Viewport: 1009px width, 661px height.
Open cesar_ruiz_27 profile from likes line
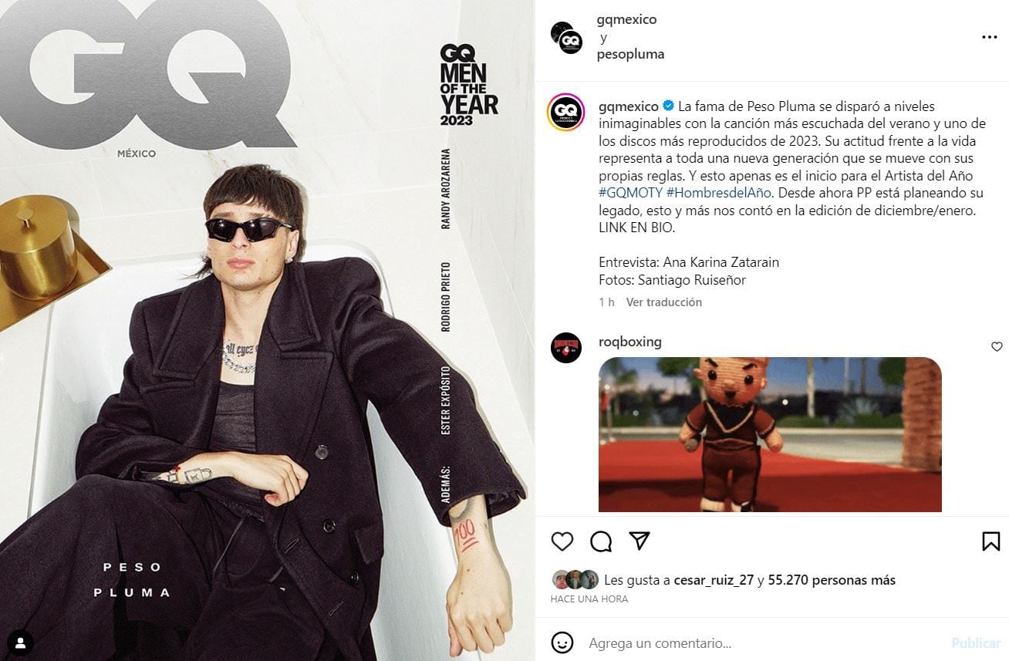tap(713, 580)
